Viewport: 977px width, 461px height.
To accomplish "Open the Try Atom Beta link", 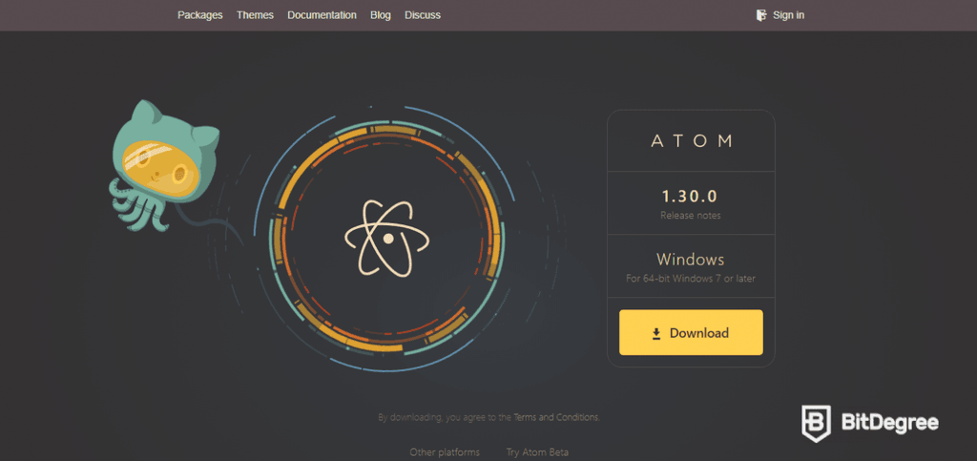I will click(537, 451).
